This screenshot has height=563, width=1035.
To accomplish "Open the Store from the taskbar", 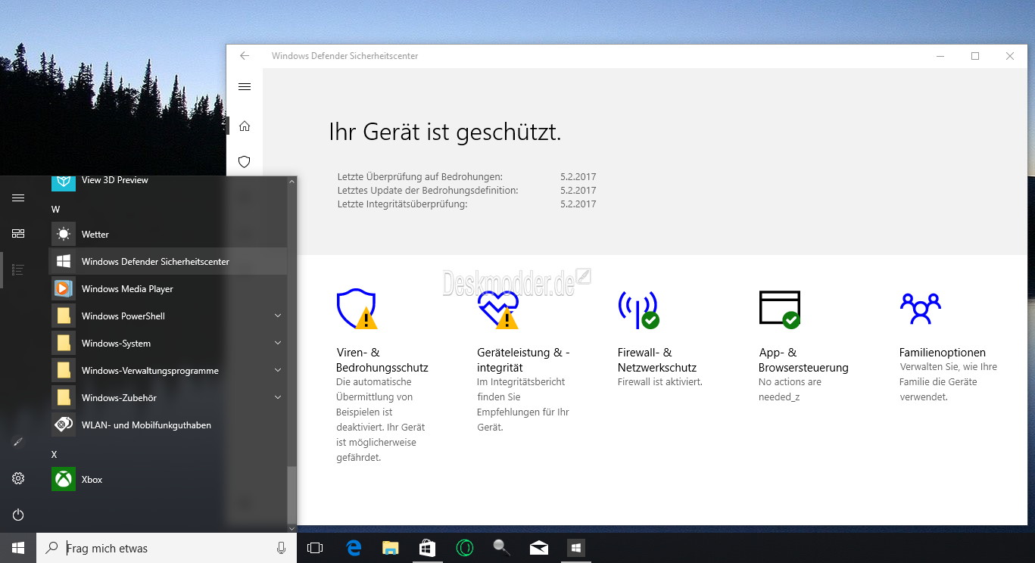I will coord(428,548).
